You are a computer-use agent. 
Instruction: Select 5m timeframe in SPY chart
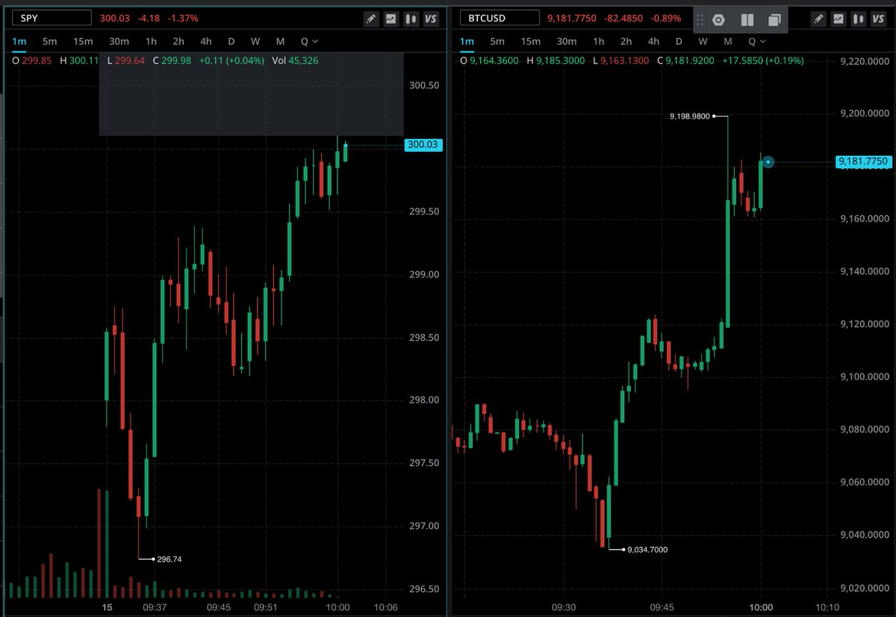pyautogui.click(x=49, y=41)
